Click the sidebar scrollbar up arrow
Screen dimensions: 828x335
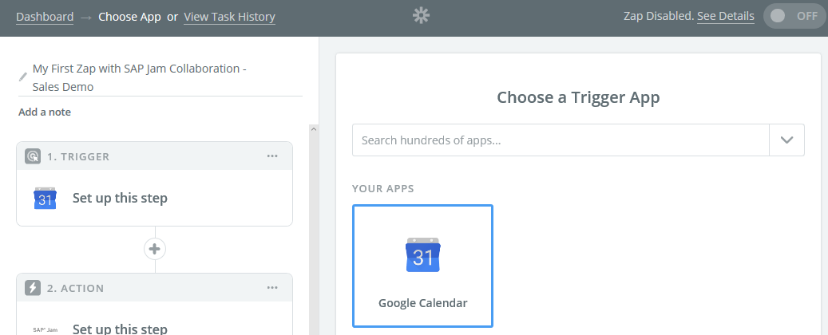314,128
